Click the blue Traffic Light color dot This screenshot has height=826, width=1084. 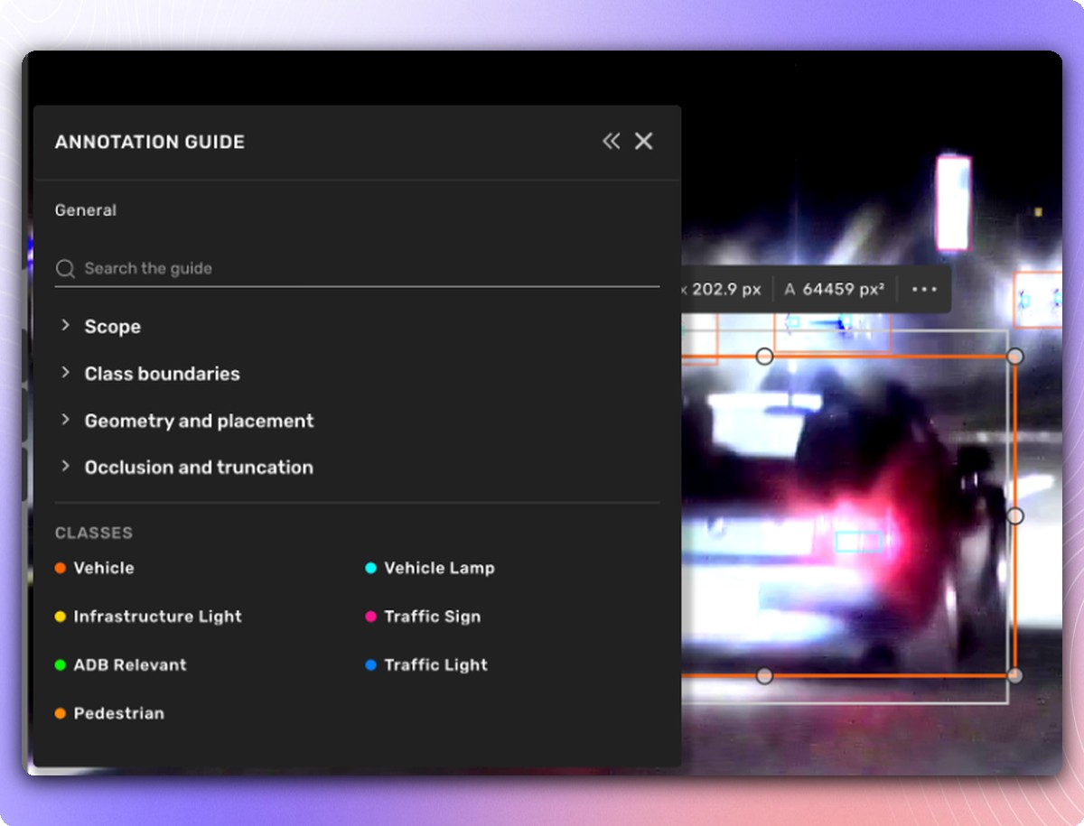click(x=371, y=665)
